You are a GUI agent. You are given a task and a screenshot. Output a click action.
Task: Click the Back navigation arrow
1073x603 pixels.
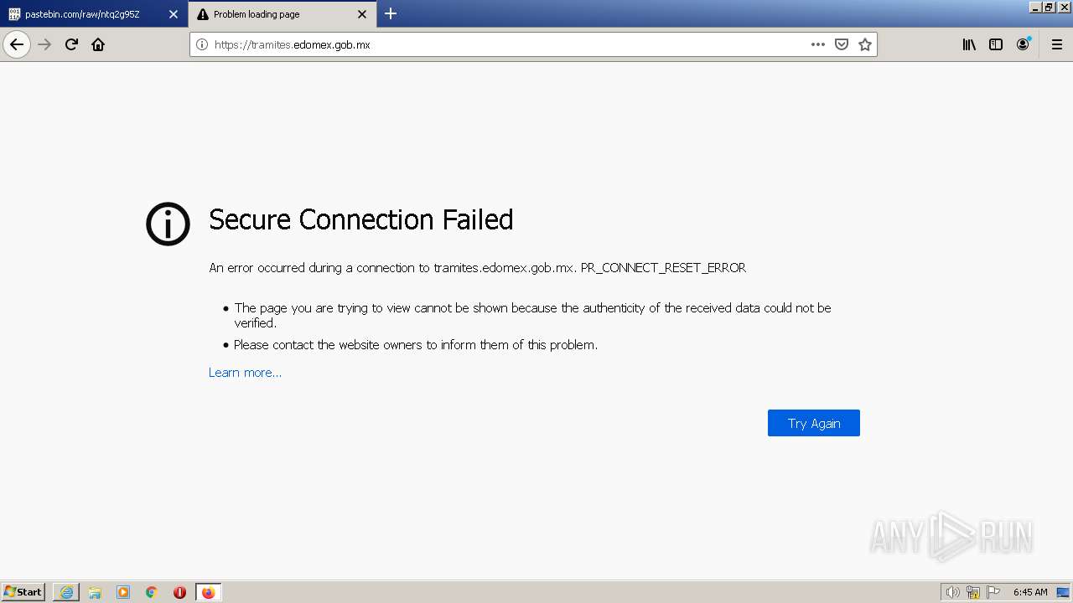click(17, 44)
